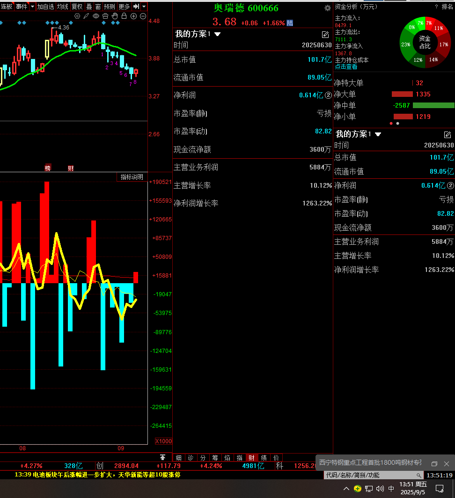Click 排名 ranking button
Viewport: 455px width, 498px height.
pos(448,7)
